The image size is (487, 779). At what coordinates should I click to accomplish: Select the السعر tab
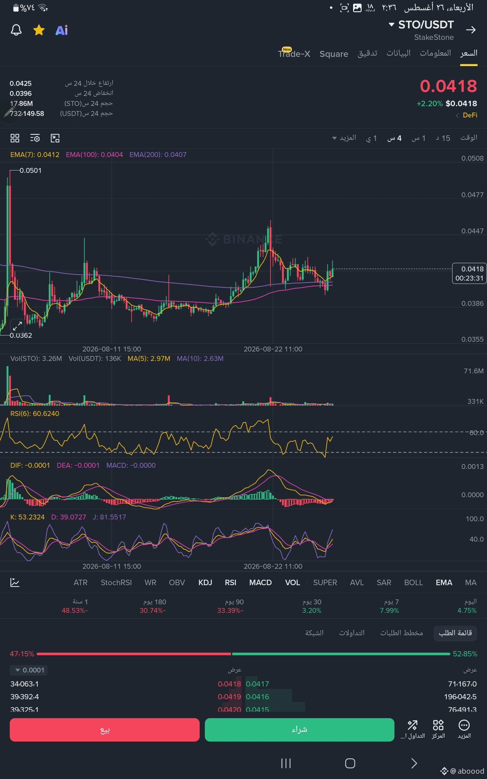(469, 53)
